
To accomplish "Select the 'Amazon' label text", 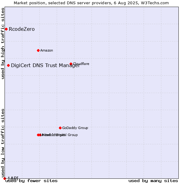I will coord(47,50).
